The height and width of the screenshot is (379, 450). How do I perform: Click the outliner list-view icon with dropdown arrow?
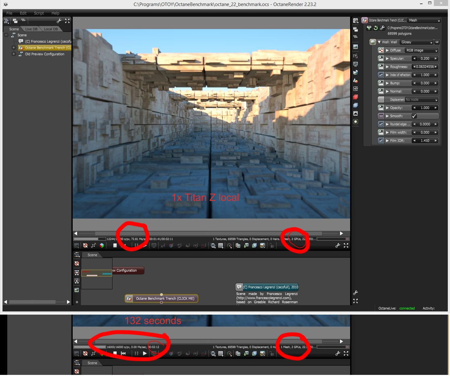[x=6, y=21]
